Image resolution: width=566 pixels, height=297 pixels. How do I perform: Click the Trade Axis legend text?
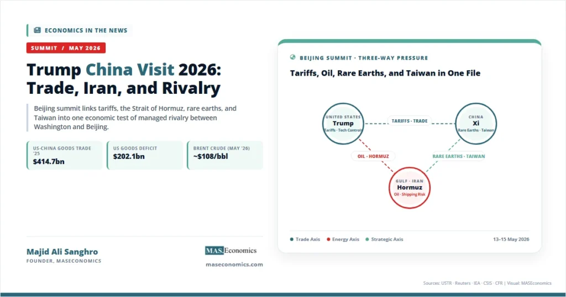pos(307,240)
